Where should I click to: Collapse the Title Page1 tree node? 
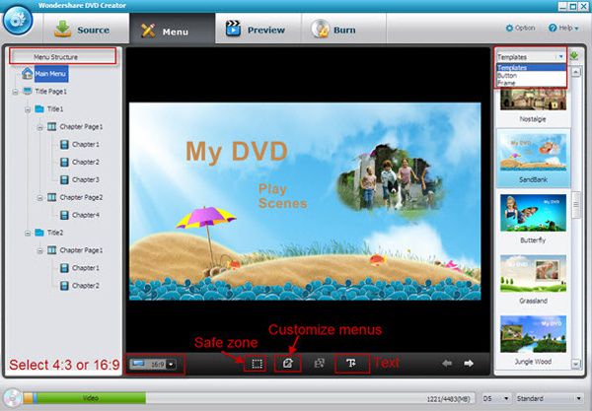coord(15,92)
